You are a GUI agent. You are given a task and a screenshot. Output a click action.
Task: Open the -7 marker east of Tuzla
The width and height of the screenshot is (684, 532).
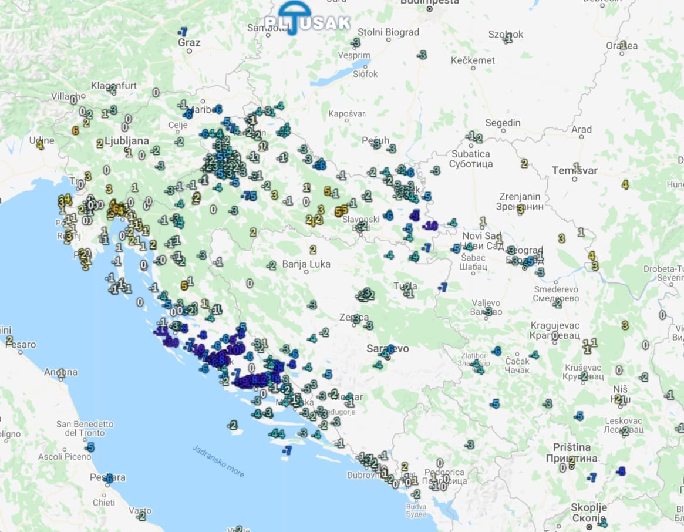click(x=443, y=287)
